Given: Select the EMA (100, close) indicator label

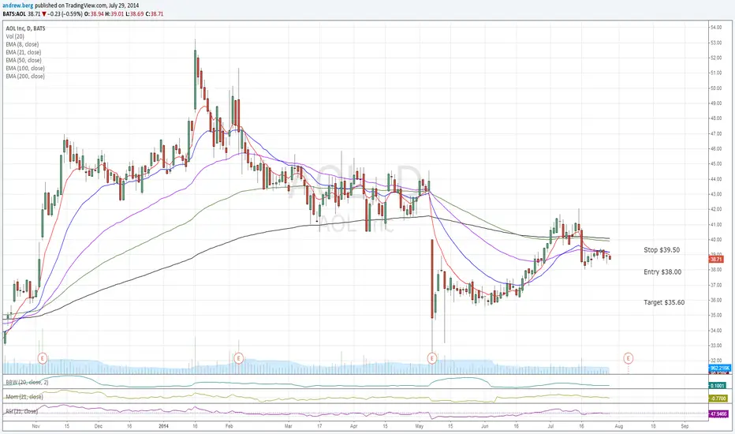Looking at the screenshot, I should 25,69.
